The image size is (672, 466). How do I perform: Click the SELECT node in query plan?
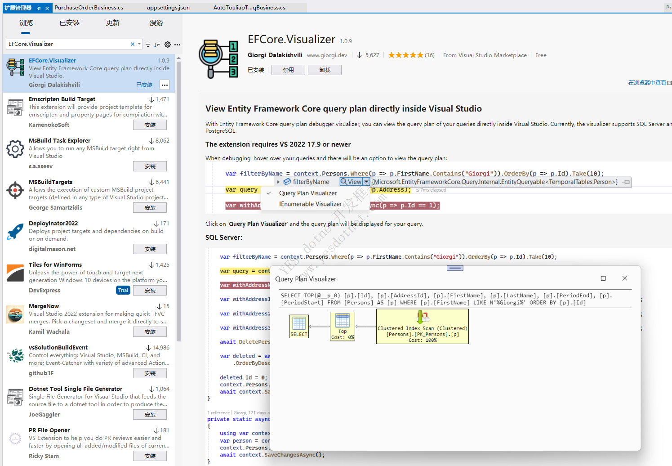point(299,327)
